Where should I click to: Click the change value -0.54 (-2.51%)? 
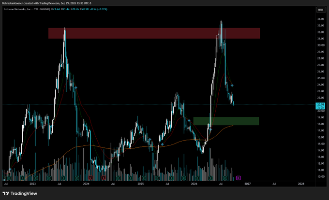[x=99, y=9]
